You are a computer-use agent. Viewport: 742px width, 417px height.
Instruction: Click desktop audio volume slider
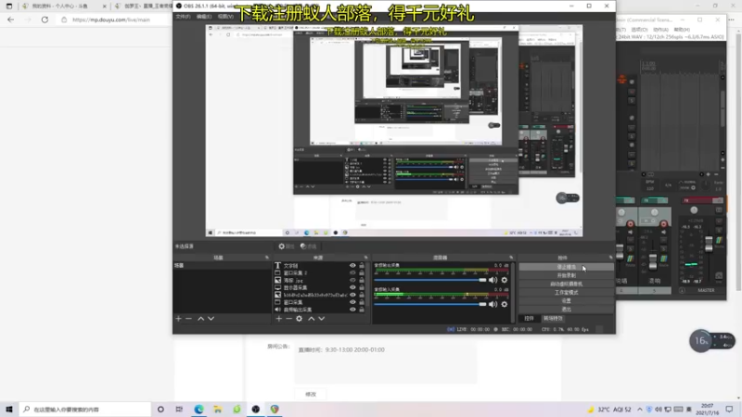(x=430, y=280)
